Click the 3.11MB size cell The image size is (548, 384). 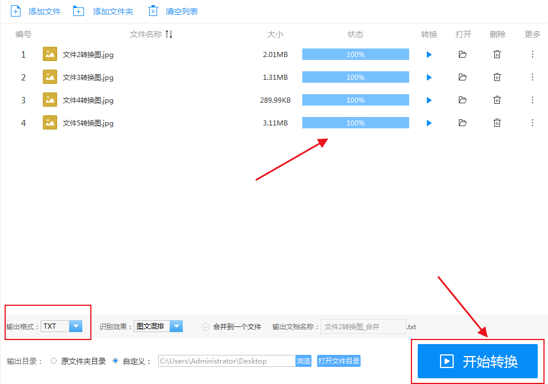click(275, 123)
